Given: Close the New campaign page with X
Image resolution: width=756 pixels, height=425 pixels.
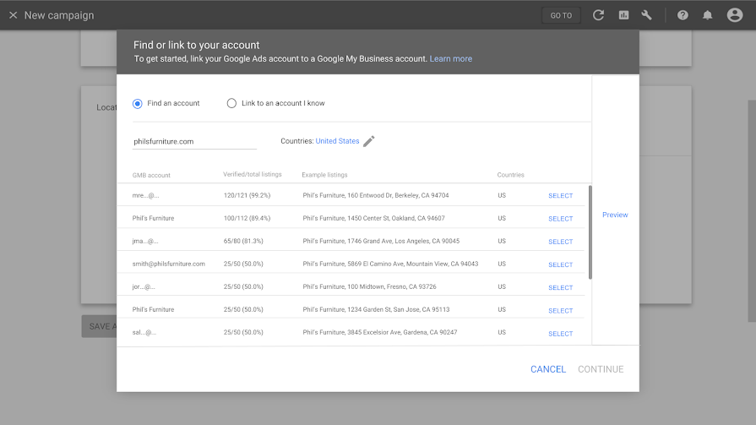Looking at the screenshot, I should 13,15.
